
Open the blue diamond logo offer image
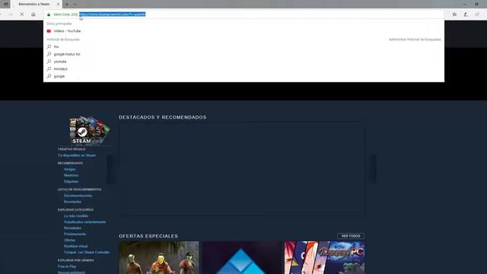pos(241,257)
